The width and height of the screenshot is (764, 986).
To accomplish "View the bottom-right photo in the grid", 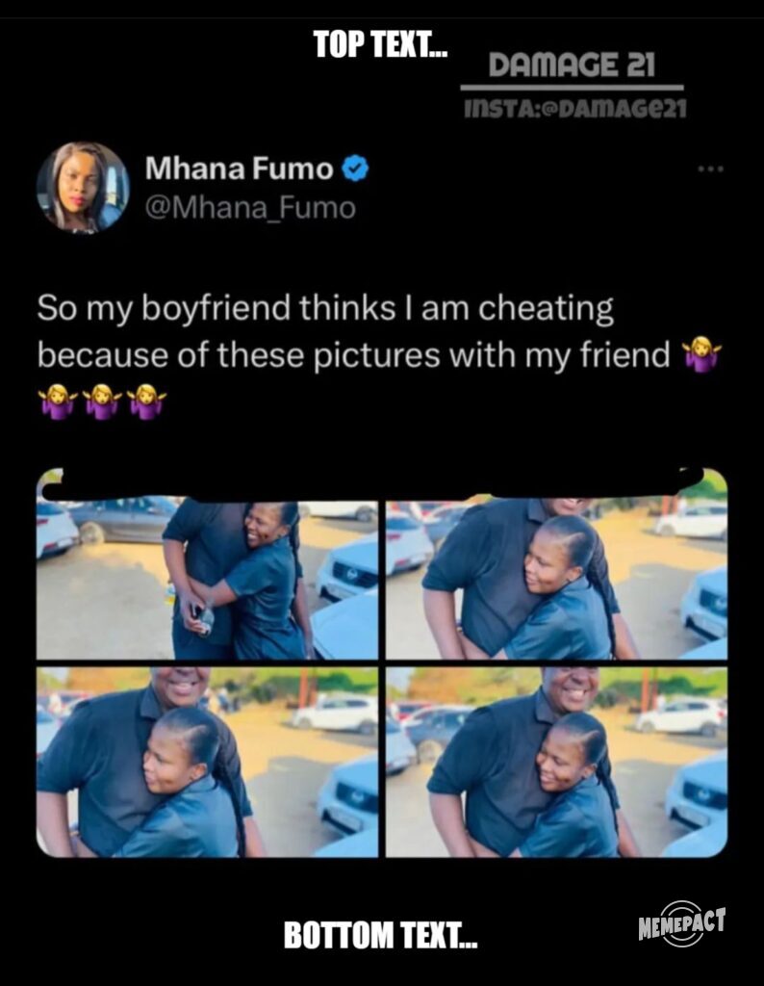I will coord(556,761).
